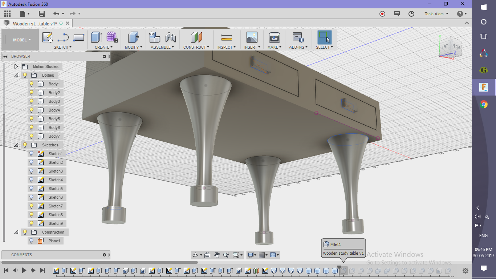Screen dimensions: 496x279
Task: Toggle visibility of Bodies folder
Action: click(25, 75)
